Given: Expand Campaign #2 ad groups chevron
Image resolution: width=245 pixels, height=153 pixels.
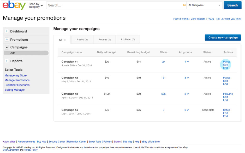Looking at the screenshot, I should point(188,78).
